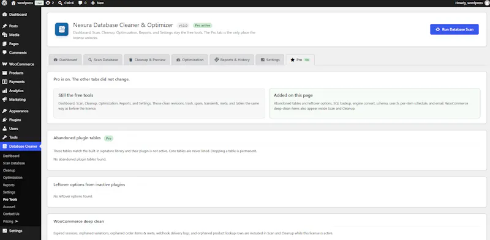Click the Tools wrench icon
490x240 pixels.
coord(5,137)
